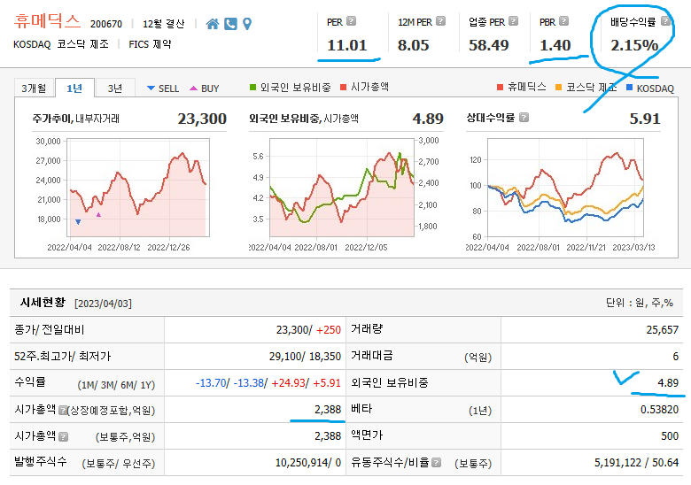Click the 주가추이, 내부자거래 chart title
691x485 pixels.
[x=76, y=119]
